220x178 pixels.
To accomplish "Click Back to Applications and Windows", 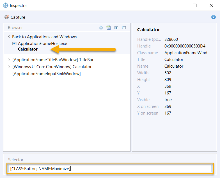I will [x=44, y=37].
